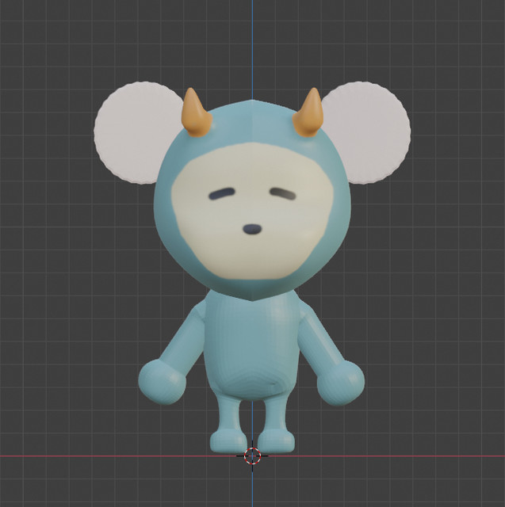Image resolution: width=505 pixels, height=507 pixels.
Task: Click the character's left orange horn
Action: click(x=196, y=115)
